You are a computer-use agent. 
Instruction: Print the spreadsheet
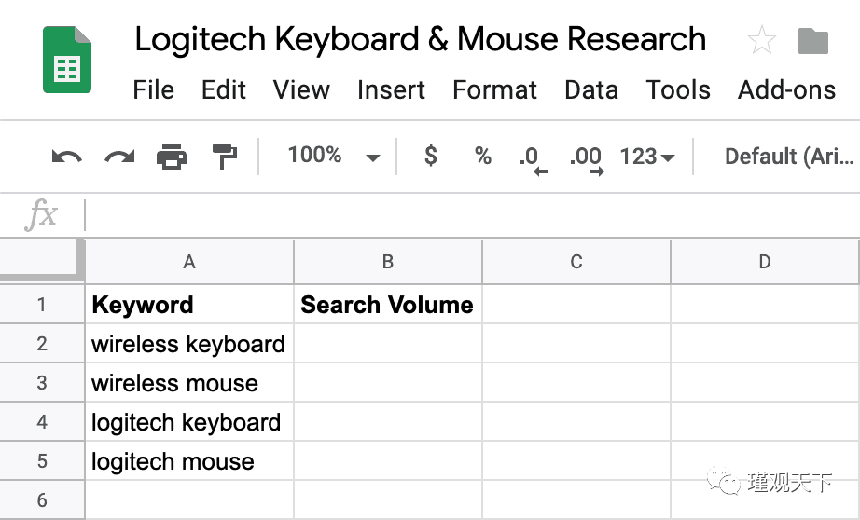coord(172,157)
